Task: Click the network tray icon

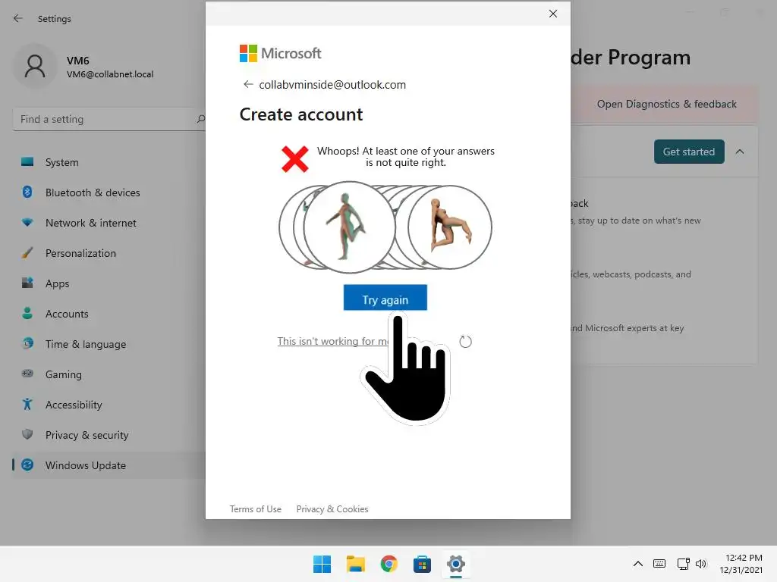Action: [684, 564]
